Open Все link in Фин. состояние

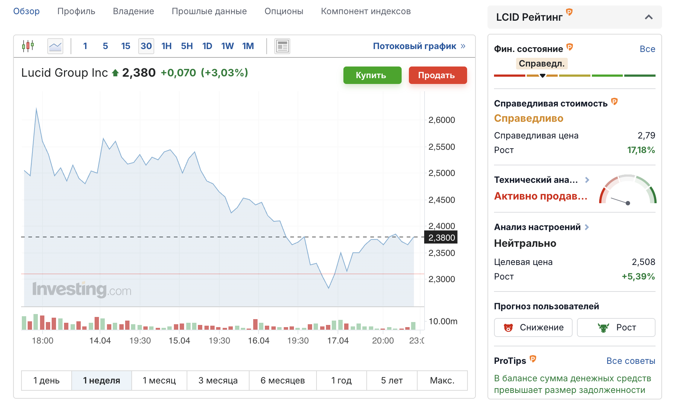pos(648,49)
